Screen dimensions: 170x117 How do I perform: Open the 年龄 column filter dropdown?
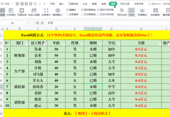[x=64, y=45]
